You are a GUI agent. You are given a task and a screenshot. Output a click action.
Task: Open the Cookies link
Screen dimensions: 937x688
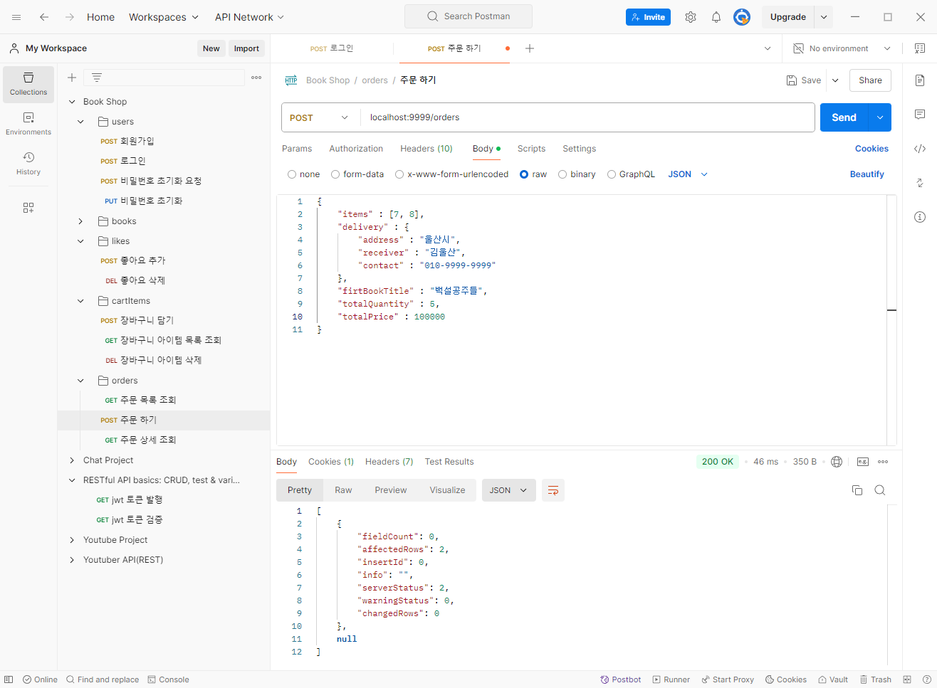pos(871,149)
